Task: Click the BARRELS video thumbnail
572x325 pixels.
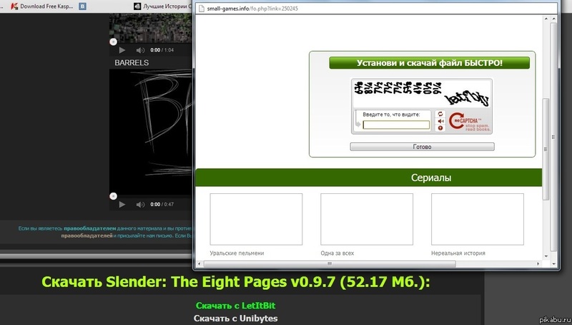Action: [x=151, y=132]
